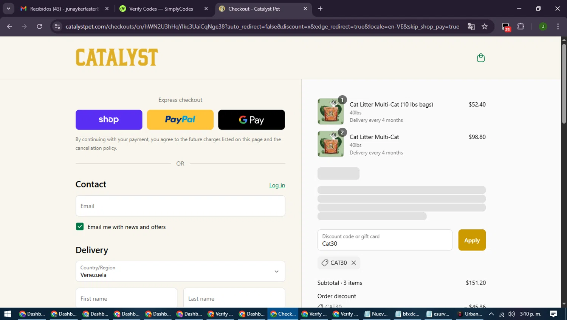Screen dimensions: 567x320
Task: Expand the Country/Region dropdown
Action: pos(180,271)
